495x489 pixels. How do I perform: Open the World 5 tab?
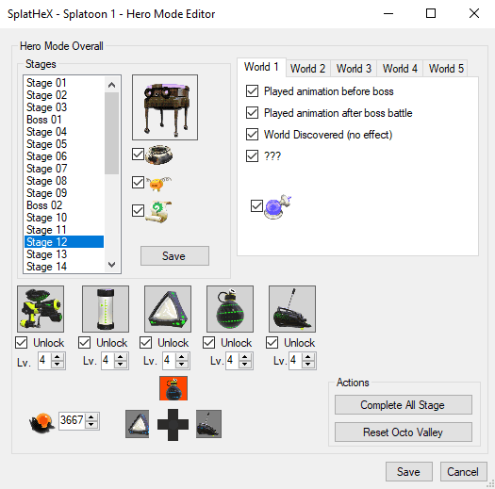pyautogui.click(x=446, y=69)
